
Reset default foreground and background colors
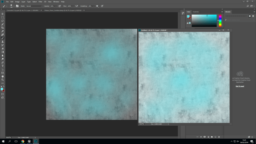[x=1, y=86]
